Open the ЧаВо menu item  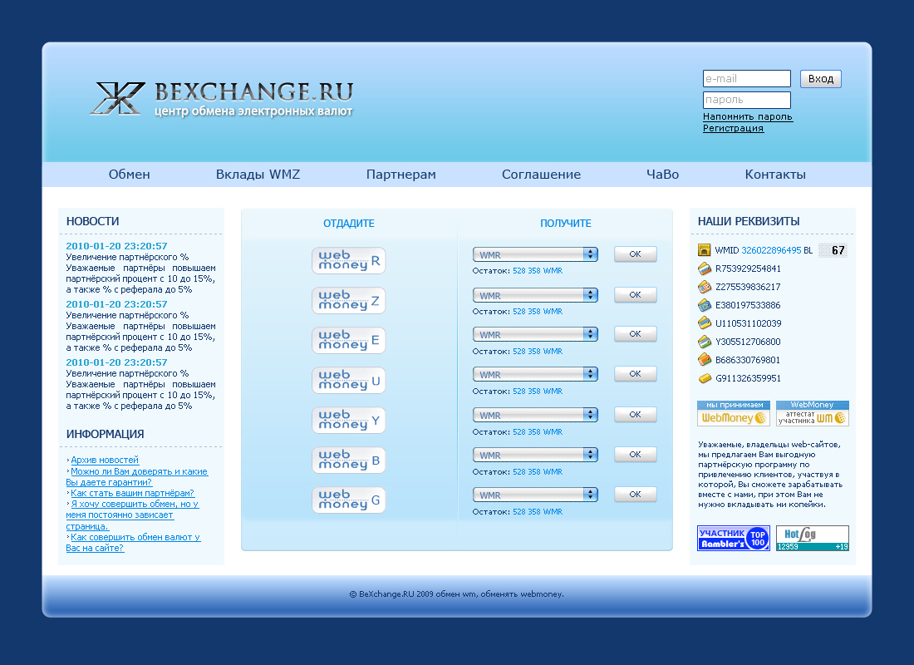[x=662, y=175]
